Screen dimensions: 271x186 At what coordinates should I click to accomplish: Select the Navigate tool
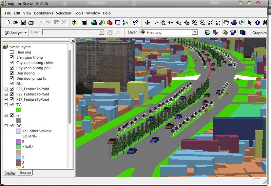147,22
